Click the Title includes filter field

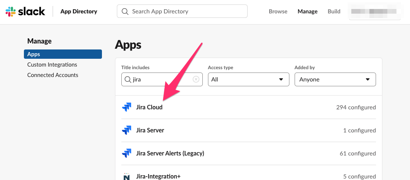tap(162, 80)
